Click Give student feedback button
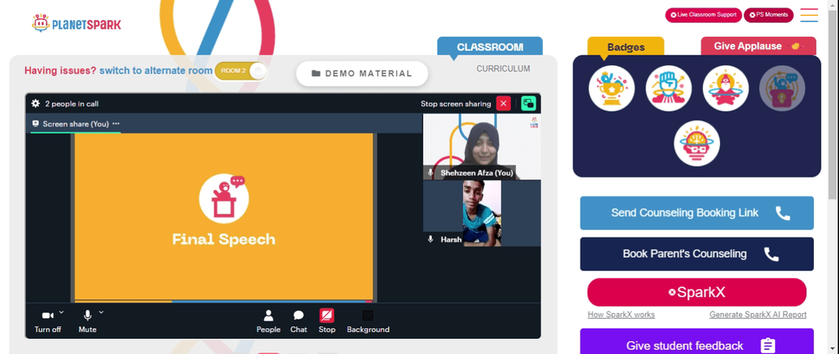 [696, 343]
